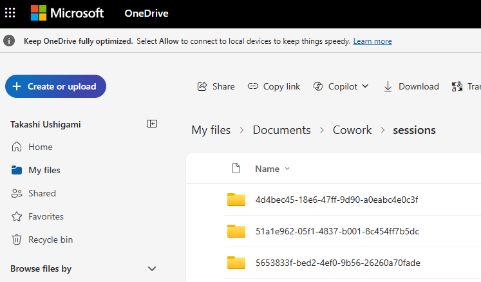The image size is (481, 282).
Task: Navigate to Cowork breadcrumb
Action: pos(352,130)
